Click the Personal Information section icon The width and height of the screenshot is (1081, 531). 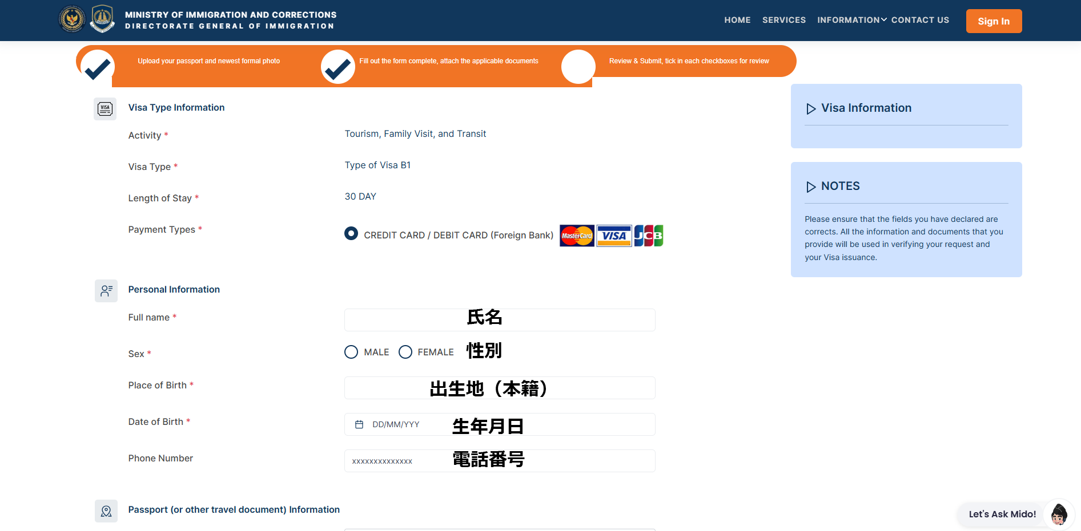point(106,291)
